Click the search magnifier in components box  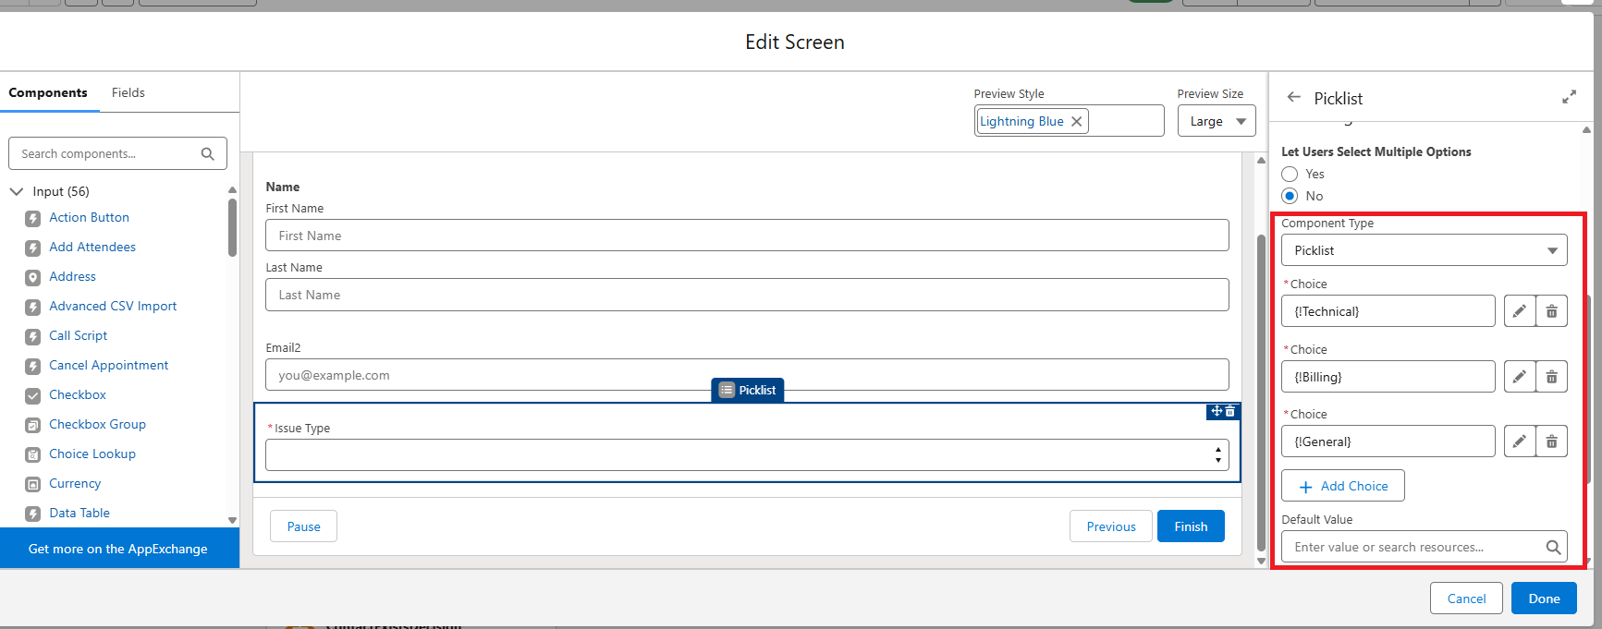(x=208, y=154)
